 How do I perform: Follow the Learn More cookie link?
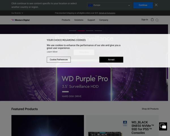[x=52, y=52]
